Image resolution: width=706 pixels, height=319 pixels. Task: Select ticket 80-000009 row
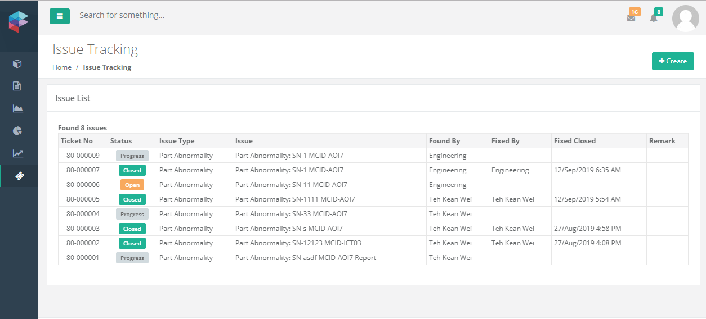point(83,156)
